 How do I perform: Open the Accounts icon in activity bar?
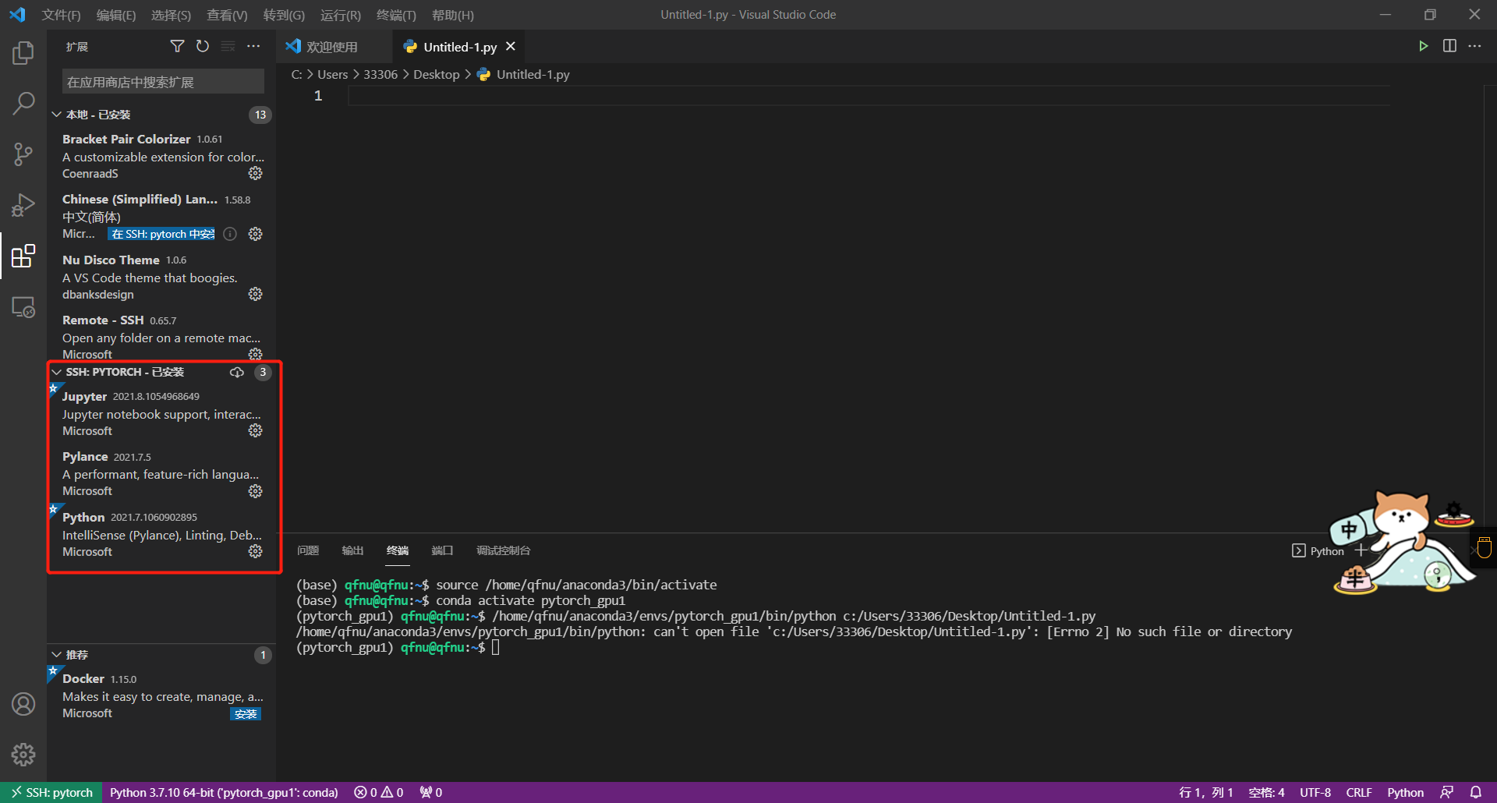(x=23, y=704)
